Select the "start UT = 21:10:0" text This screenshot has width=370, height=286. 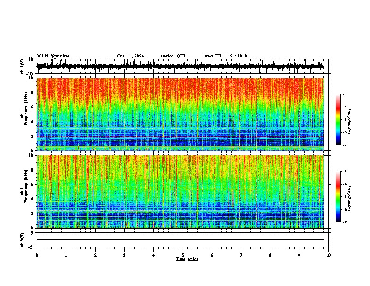point(226,56)
